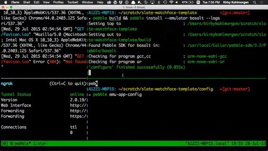Click the Connections label
The width and height of the screenshot is (268, 151).
coord(14,127)
